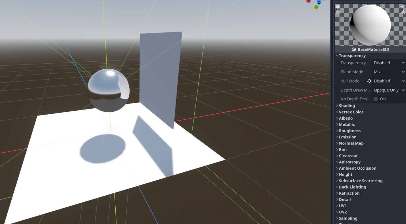Click the pale negative-axis dot on viewport gizmo

[x=324, y=1]
